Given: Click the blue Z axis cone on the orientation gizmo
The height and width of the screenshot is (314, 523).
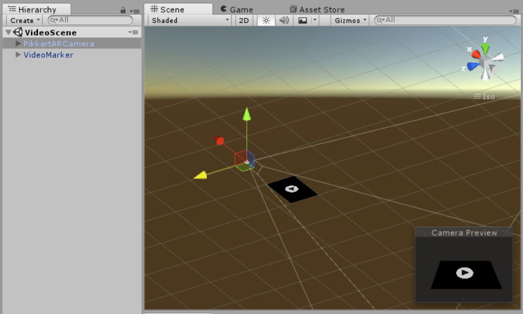Looking at the screenshot, I should coord(473,66).
